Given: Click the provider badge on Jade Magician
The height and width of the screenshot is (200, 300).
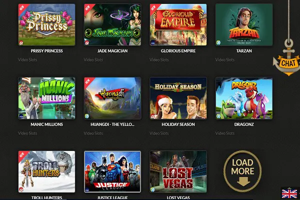Looking at the screenshot, I should 87,43.
